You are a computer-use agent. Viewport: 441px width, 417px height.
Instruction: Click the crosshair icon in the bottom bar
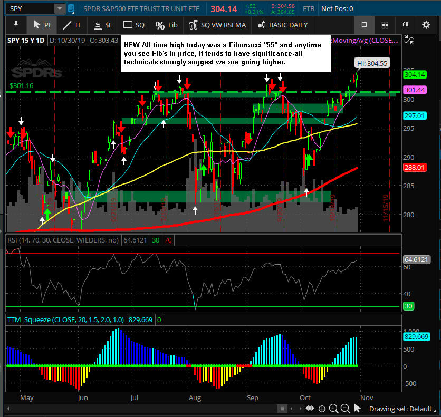pos(322,409)
